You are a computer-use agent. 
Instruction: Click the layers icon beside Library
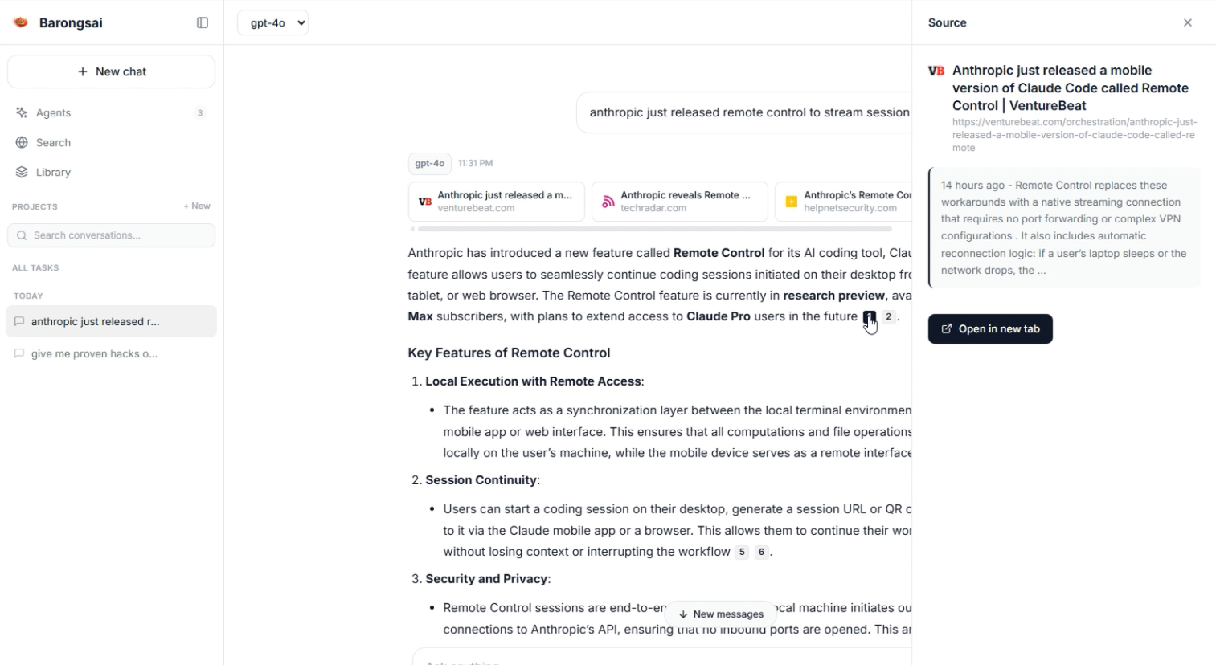[22, 172]
